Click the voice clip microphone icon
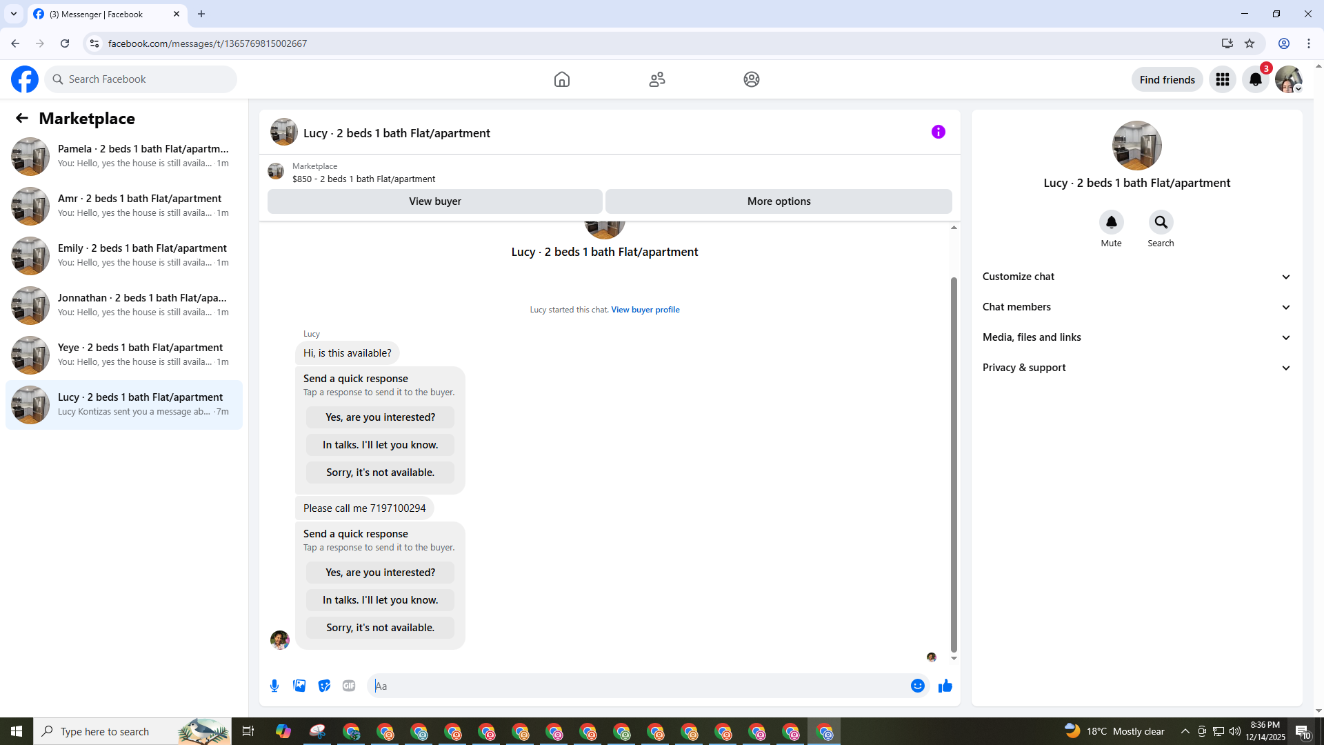Image resolution: width=1324 pixels, height=745 pixels. (274, 686)
